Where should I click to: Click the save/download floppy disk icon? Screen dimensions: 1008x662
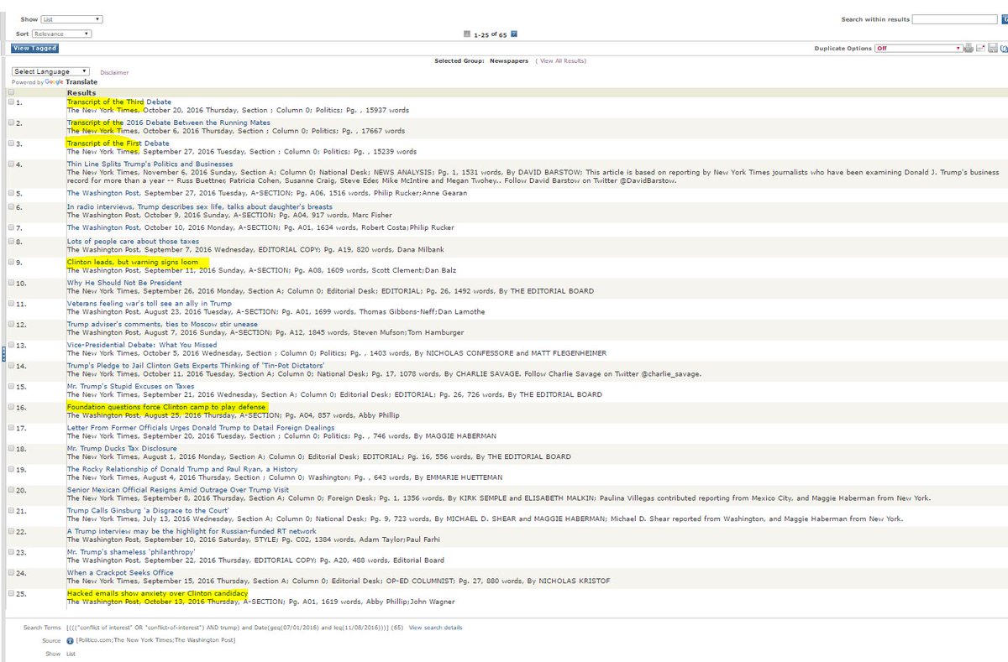(x=993, y=48)
